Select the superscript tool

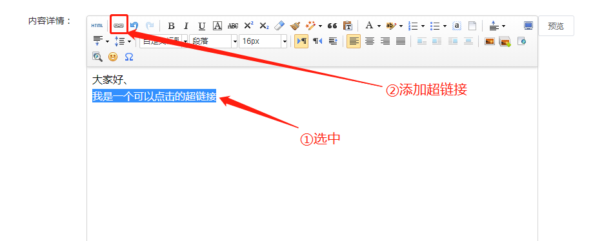click(248, 26)
